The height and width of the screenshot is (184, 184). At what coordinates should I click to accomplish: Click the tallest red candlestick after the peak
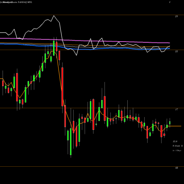coord(62,87)
